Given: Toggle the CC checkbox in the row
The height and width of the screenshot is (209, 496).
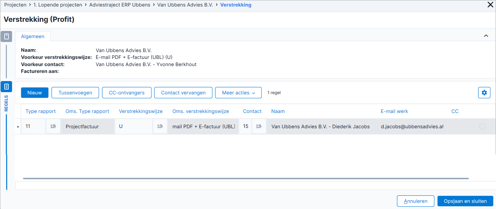Looking at the screenshot, I should pos(482,126).
